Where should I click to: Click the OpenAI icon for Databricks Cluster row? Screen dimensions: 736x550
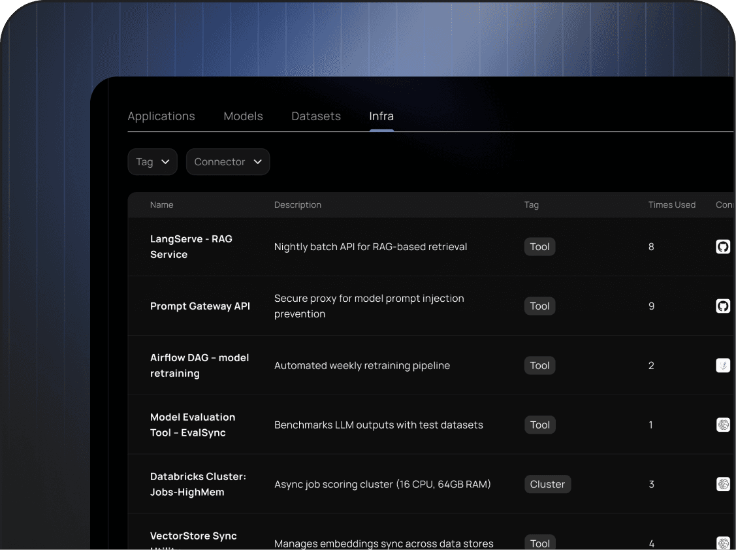tap(723, 484)
